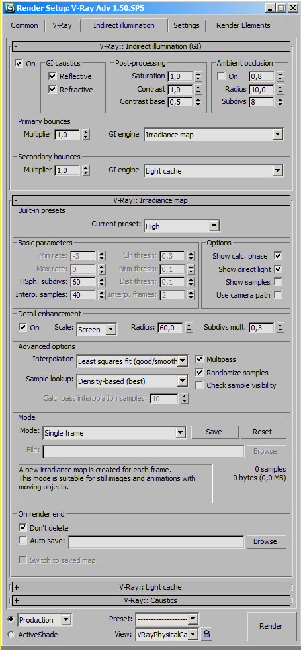
Task: Open the render Preset dropdown
Action: [167, 619]
